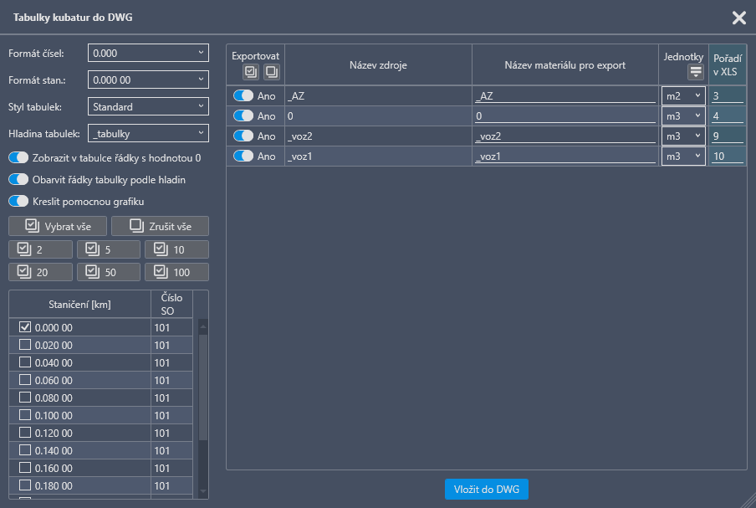
Task: Click export material name field for _voz1
Action: click(x=564, y=157)
